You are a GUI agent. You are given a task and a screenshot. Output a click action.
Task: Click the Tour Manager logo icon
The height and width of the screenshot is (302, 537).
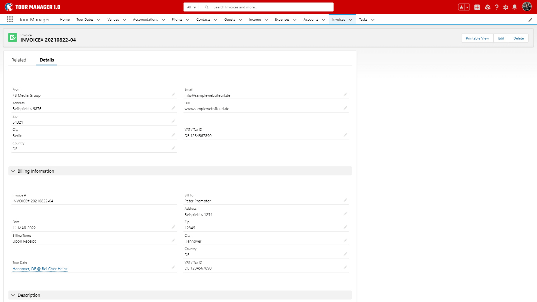click(x=9, y=7)
